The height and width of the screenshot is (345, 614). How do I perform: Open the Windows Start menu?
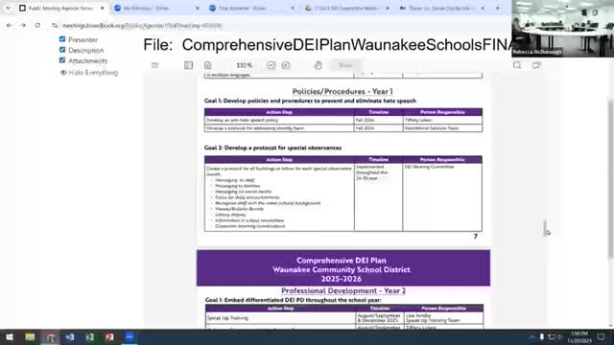(x=10, y=336)
